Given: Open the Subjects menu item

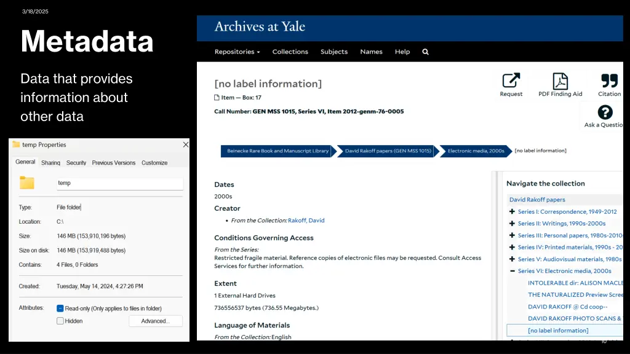Looking at the screenshot, I should click(x=334, y=52).
